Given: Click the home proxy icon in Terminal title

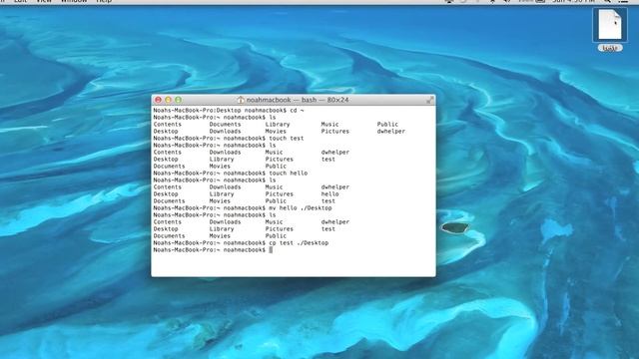Looking at the screenshot, I should tap(241, 100).
